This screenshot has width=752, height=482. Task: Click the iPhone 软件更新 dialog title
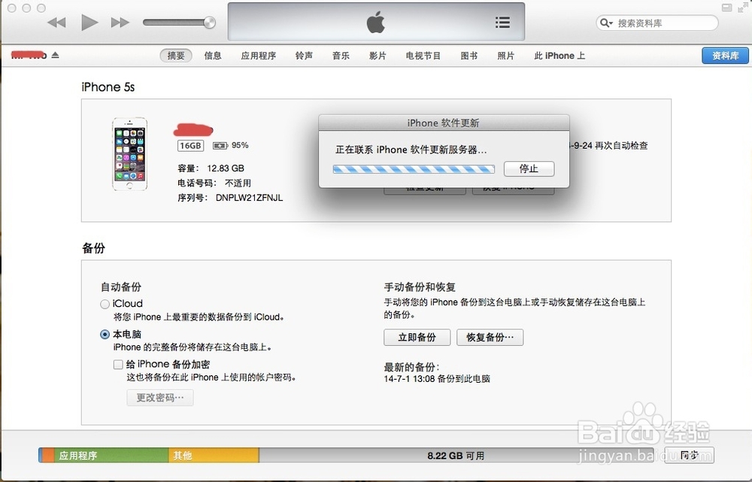(x=443, y=123)
